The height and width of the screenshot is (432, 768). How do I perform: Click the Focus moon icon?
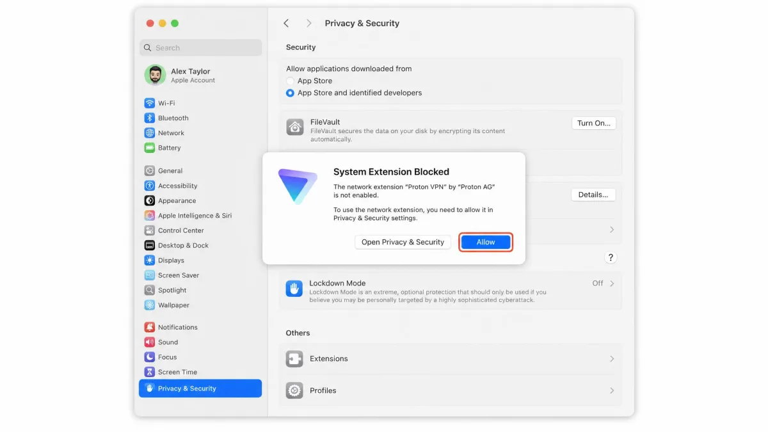coord(149,357)
